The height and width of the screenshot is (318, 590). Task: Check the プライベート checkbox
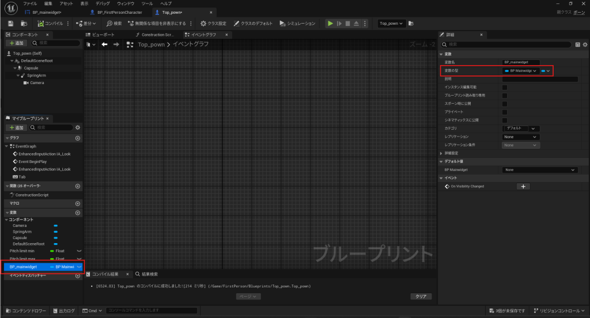click(x=505, y=112)
